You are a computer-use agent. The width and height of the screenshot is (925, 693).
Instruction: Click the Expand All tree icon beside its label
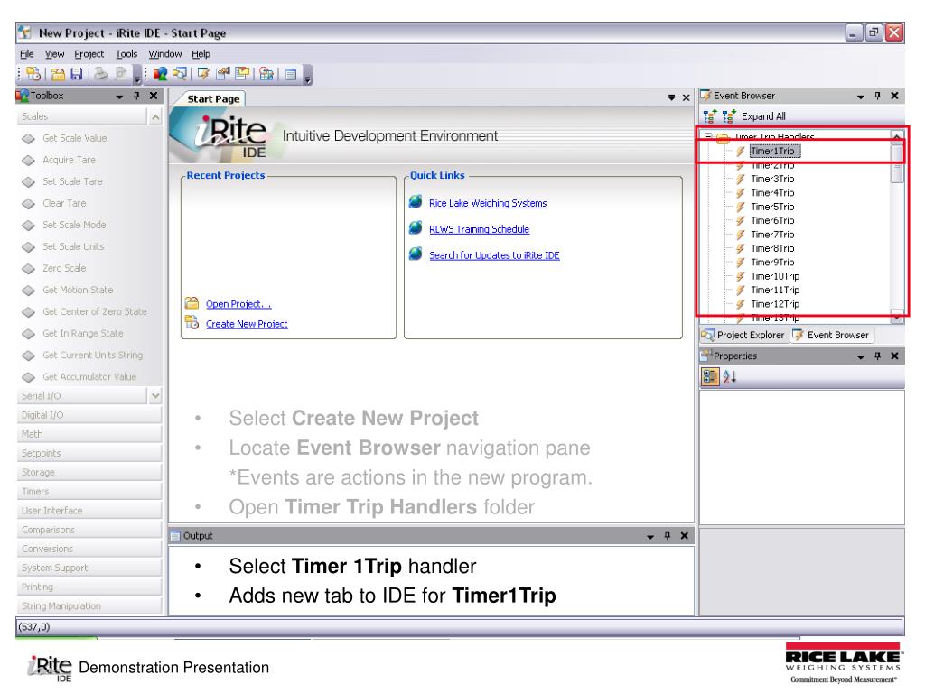click(x=729, y=116)
